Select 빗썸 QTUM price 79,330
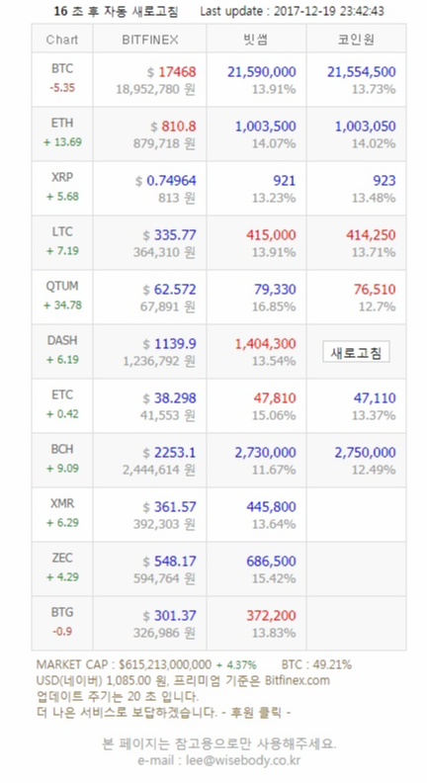Viewport: 427px width, 783px height. pos(275,290)
